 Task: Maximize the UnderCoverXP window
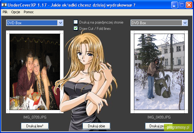pos(182,5)
